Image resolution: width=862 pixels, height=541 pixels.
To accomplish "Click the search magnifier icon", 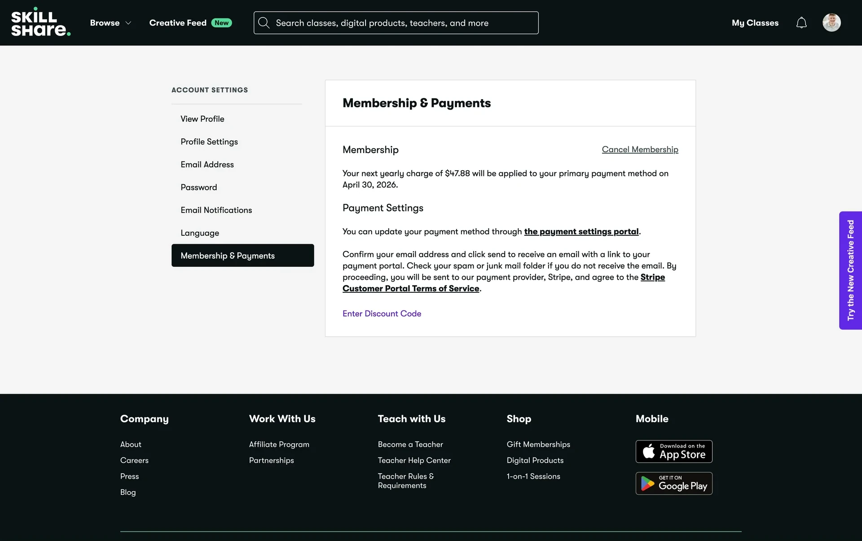I will click(264, 23).
